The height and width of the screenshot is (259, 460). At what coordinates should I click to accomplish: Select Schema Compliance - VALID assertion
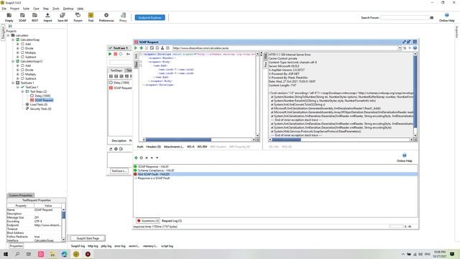click(156, 171)
